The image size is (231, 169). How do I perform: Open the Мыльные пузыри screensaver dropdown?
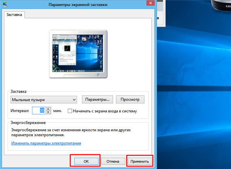[44, 100]
